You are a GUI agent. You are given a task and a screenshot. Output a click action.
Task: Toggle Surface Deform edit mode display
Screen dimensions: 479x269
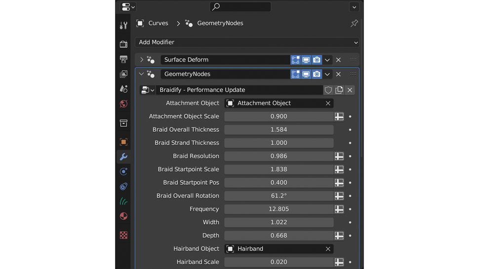[295, 60]
